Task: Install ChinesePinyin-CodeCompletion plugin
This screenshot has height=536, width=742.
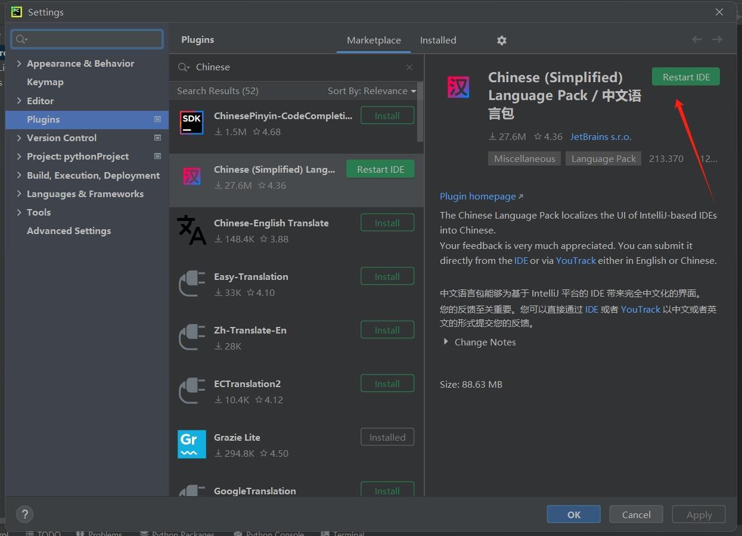Action: pos(387,116)
